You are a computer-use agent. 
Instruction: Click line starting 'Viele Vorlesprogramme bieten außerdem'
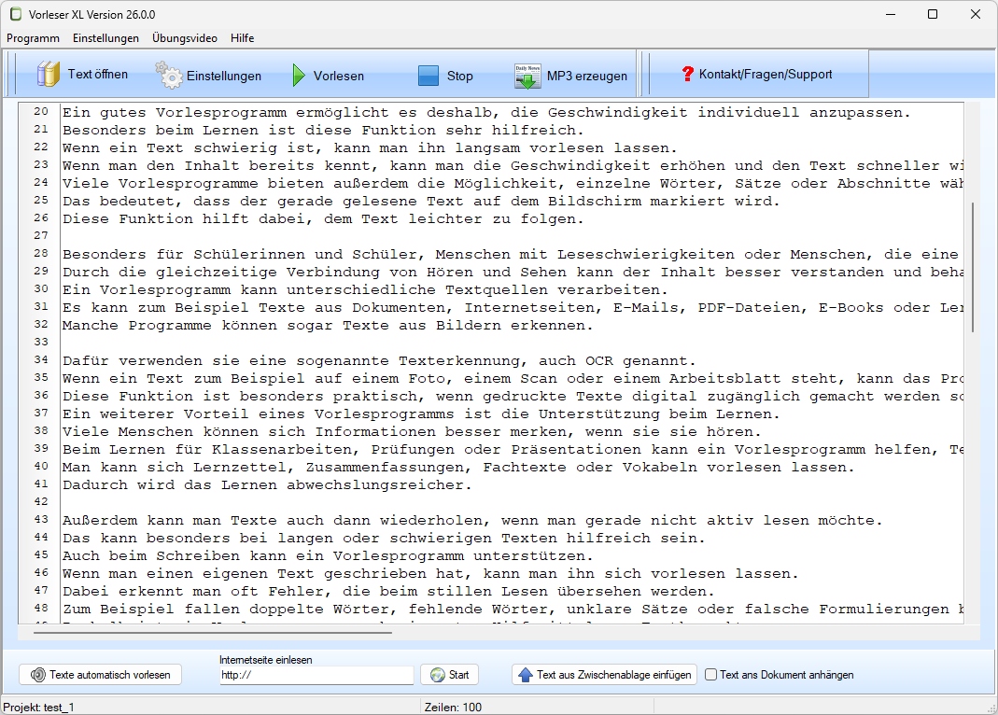coord(513,184)
